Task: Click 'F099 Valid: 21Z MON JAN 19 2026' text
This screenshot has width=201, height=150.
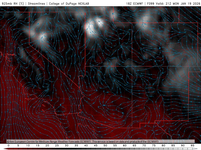Action: coord(174,3)
